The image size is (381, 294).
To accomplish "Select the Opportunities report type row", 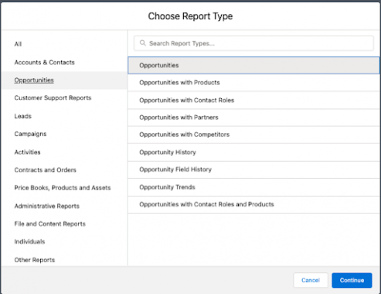I will click(x=253, y=66).
